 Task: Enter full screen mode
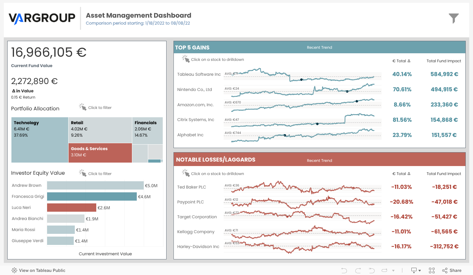coord(432,271)
